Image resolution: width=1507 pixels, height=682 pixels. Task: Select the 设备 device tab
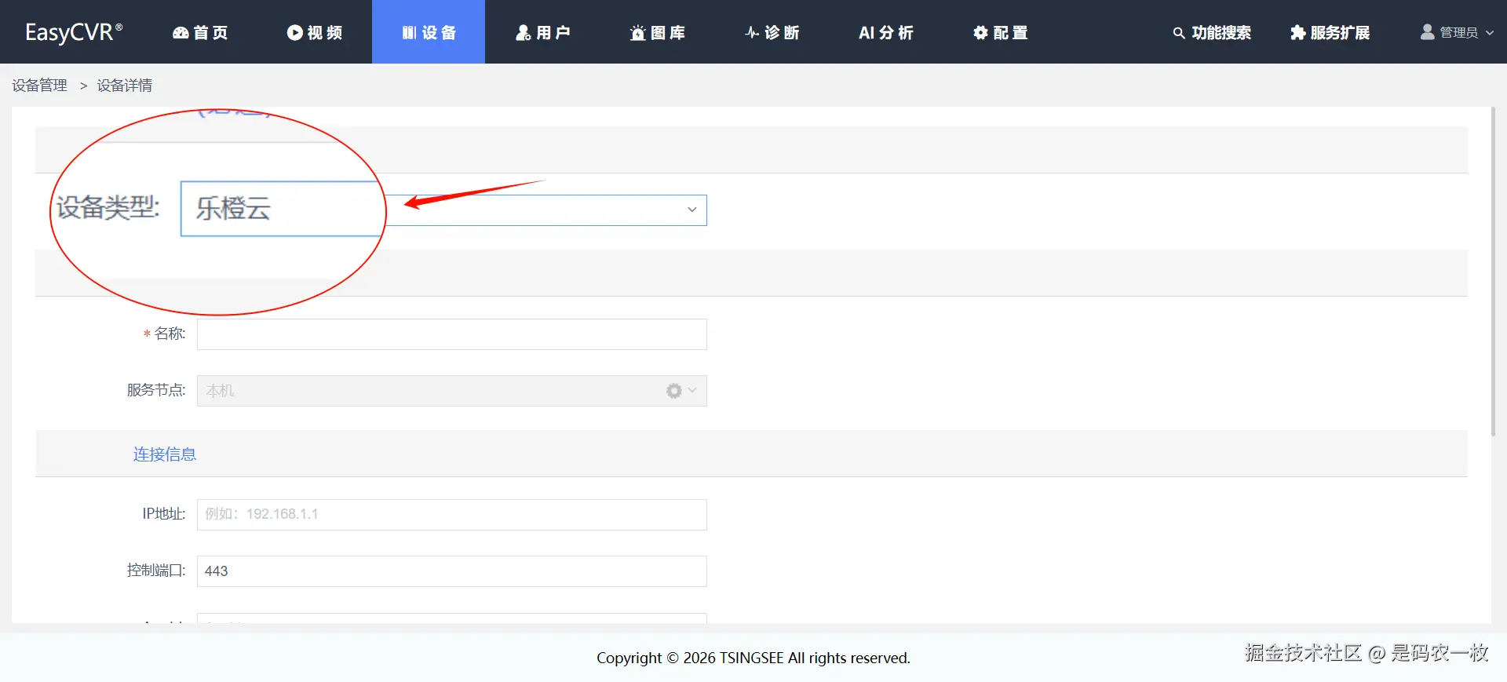click(429, 32)
